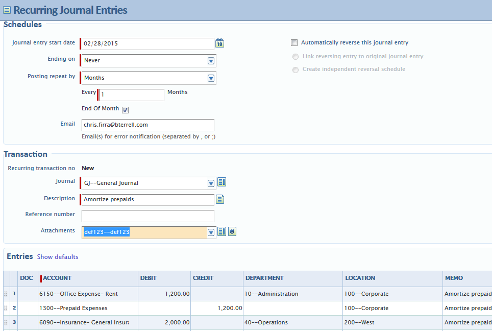Click the paperclip attachment icon

(232, 231)
